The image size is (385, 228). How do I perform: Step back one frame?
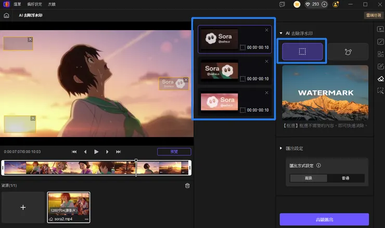[85, 152]
